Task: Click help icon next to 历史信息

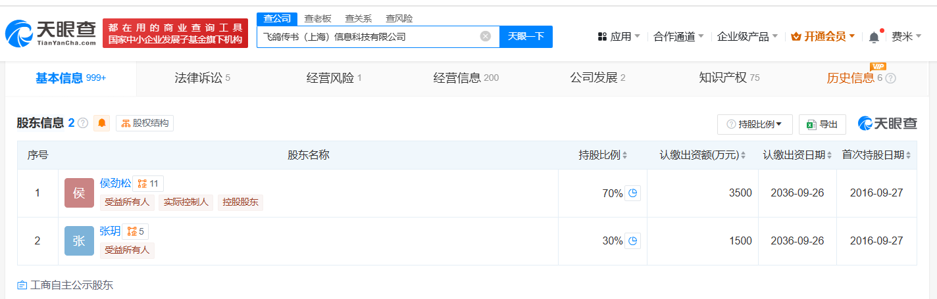Action: tap(891, 78)
